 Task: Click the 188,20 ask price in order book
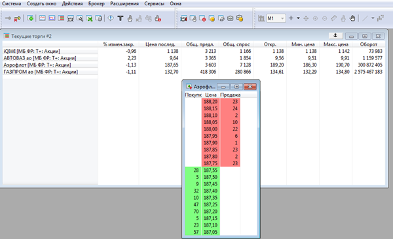pos(210,101)
